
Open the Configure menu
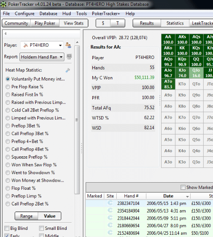(x=24, y=14)
